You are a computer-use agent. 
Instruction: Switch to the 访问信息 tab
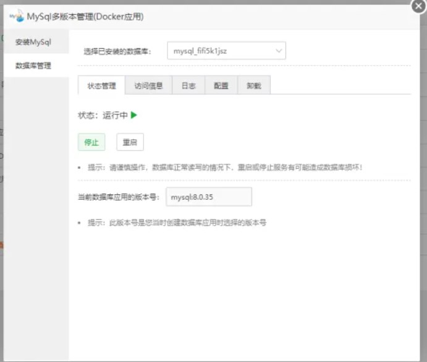[148, 86]
